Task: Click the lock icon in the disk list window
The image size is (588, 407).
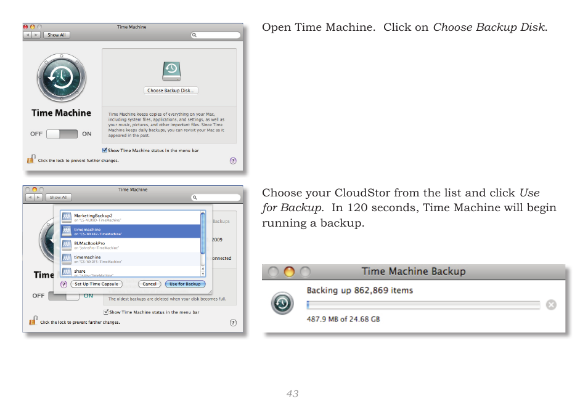Action: click(x=33, y=320)
